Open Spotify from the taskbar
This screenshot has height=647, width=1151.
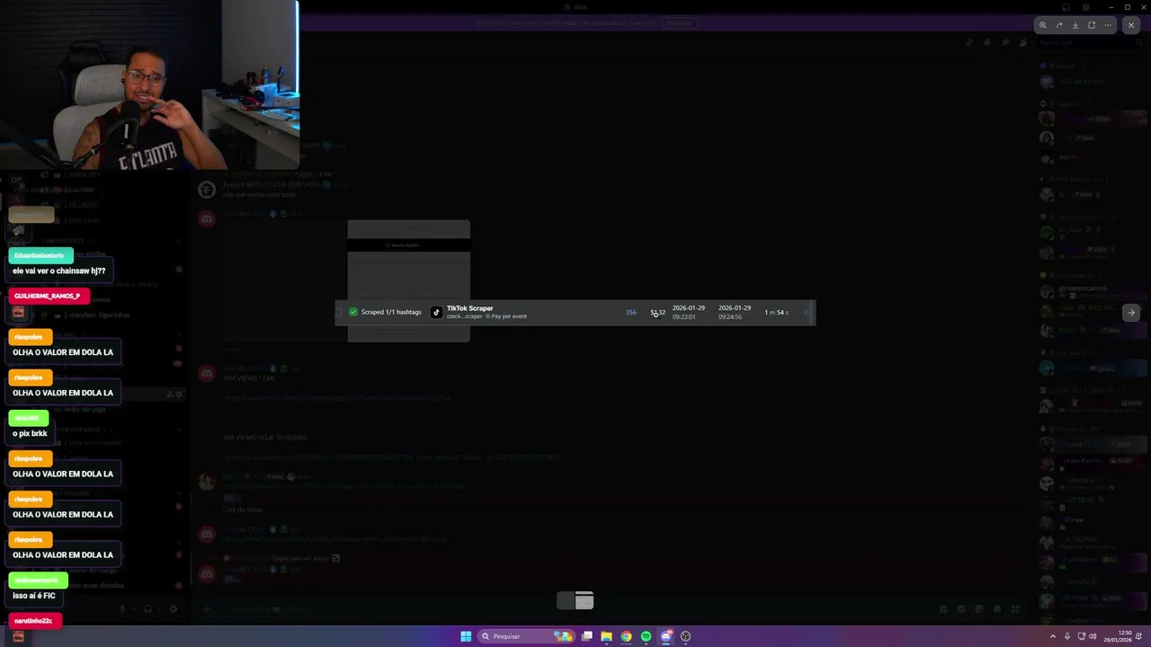pos(646,636)
